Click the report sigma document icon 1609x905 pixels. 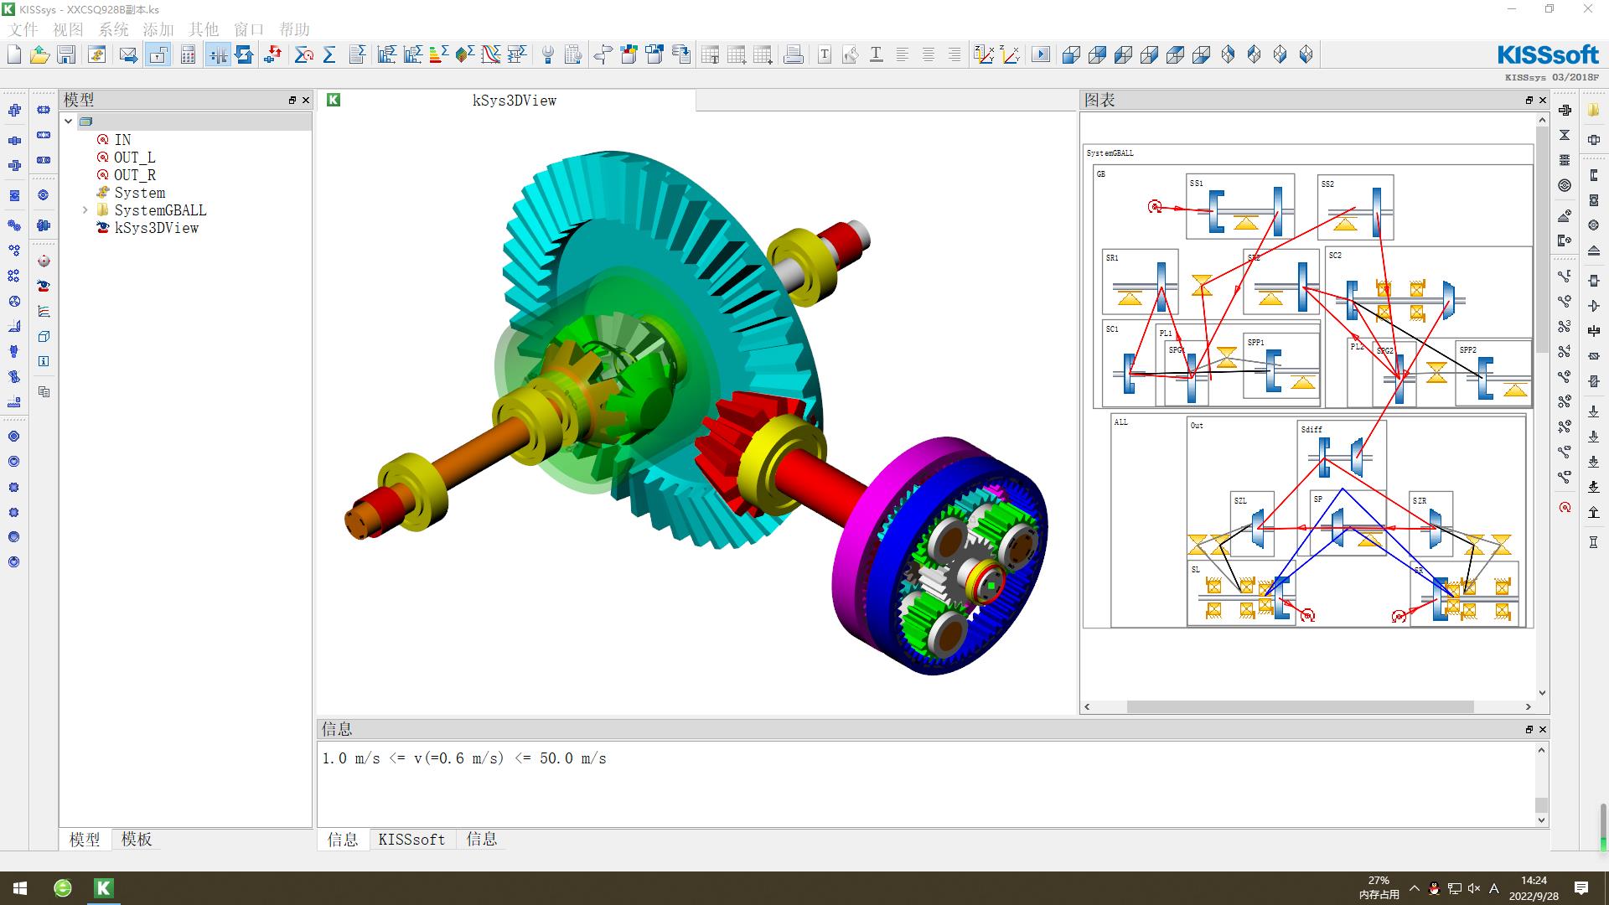point(358,55)
